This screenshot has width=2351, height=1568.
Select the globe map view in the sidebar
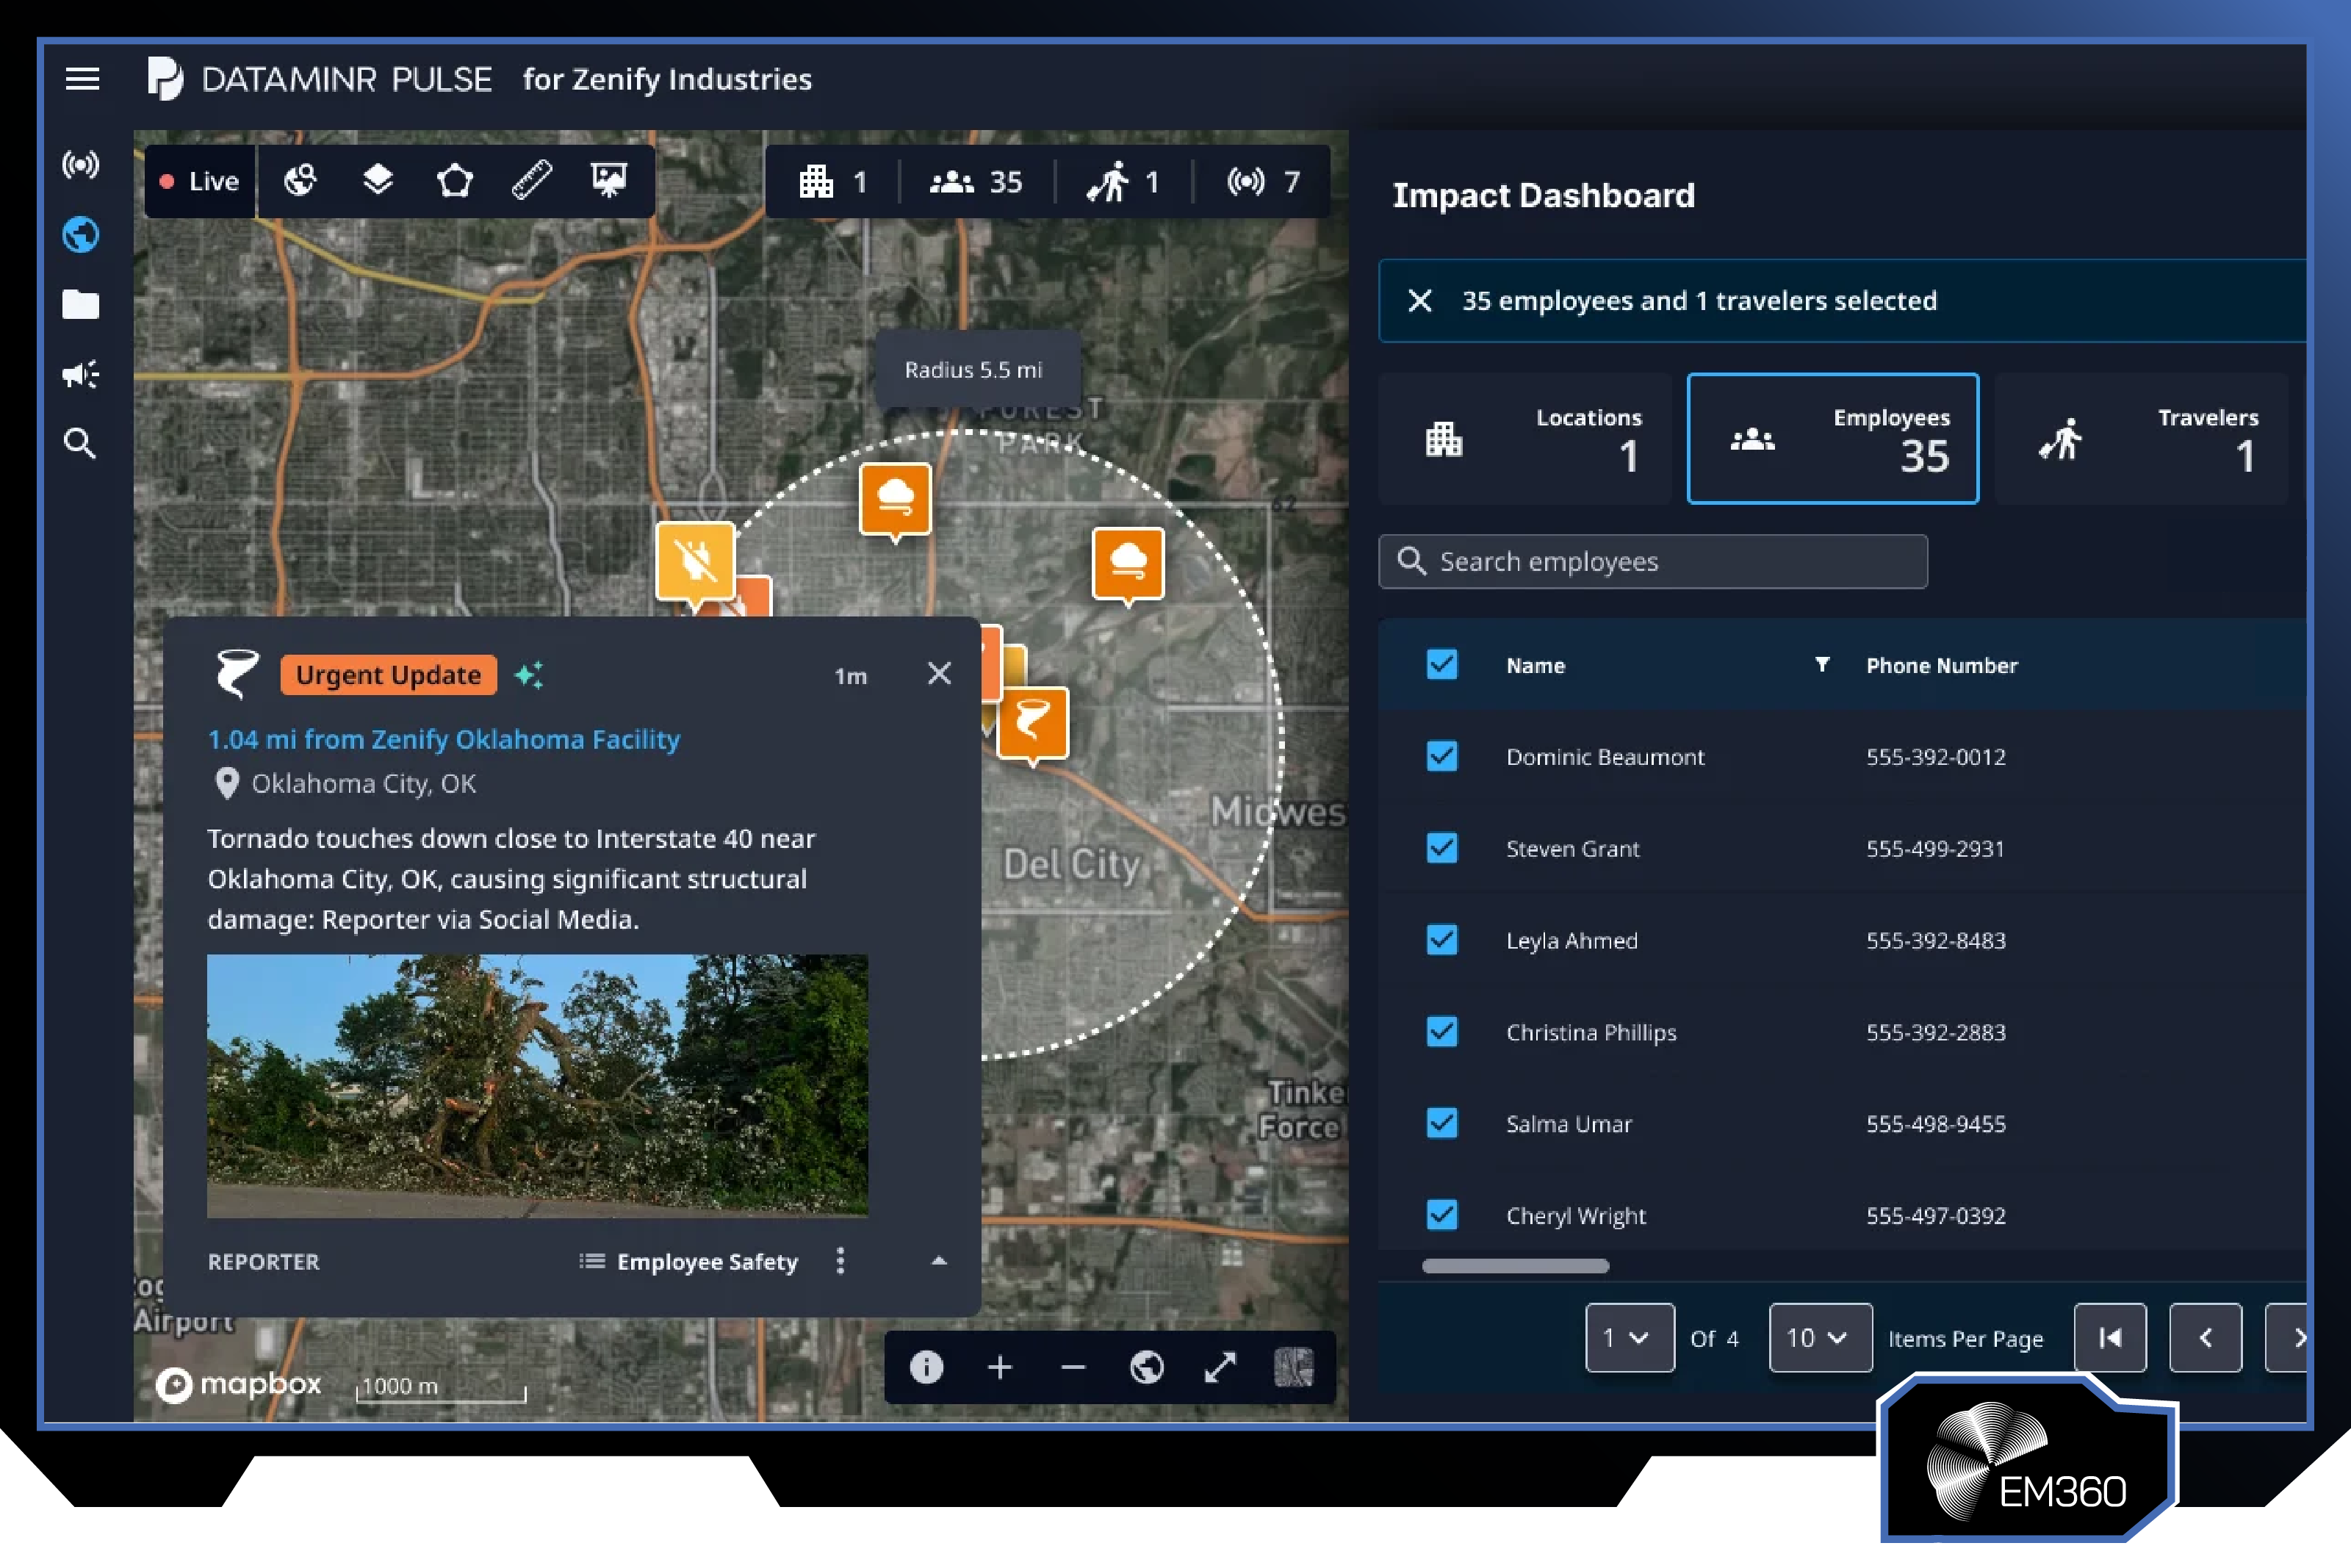(x=81, y=235)
